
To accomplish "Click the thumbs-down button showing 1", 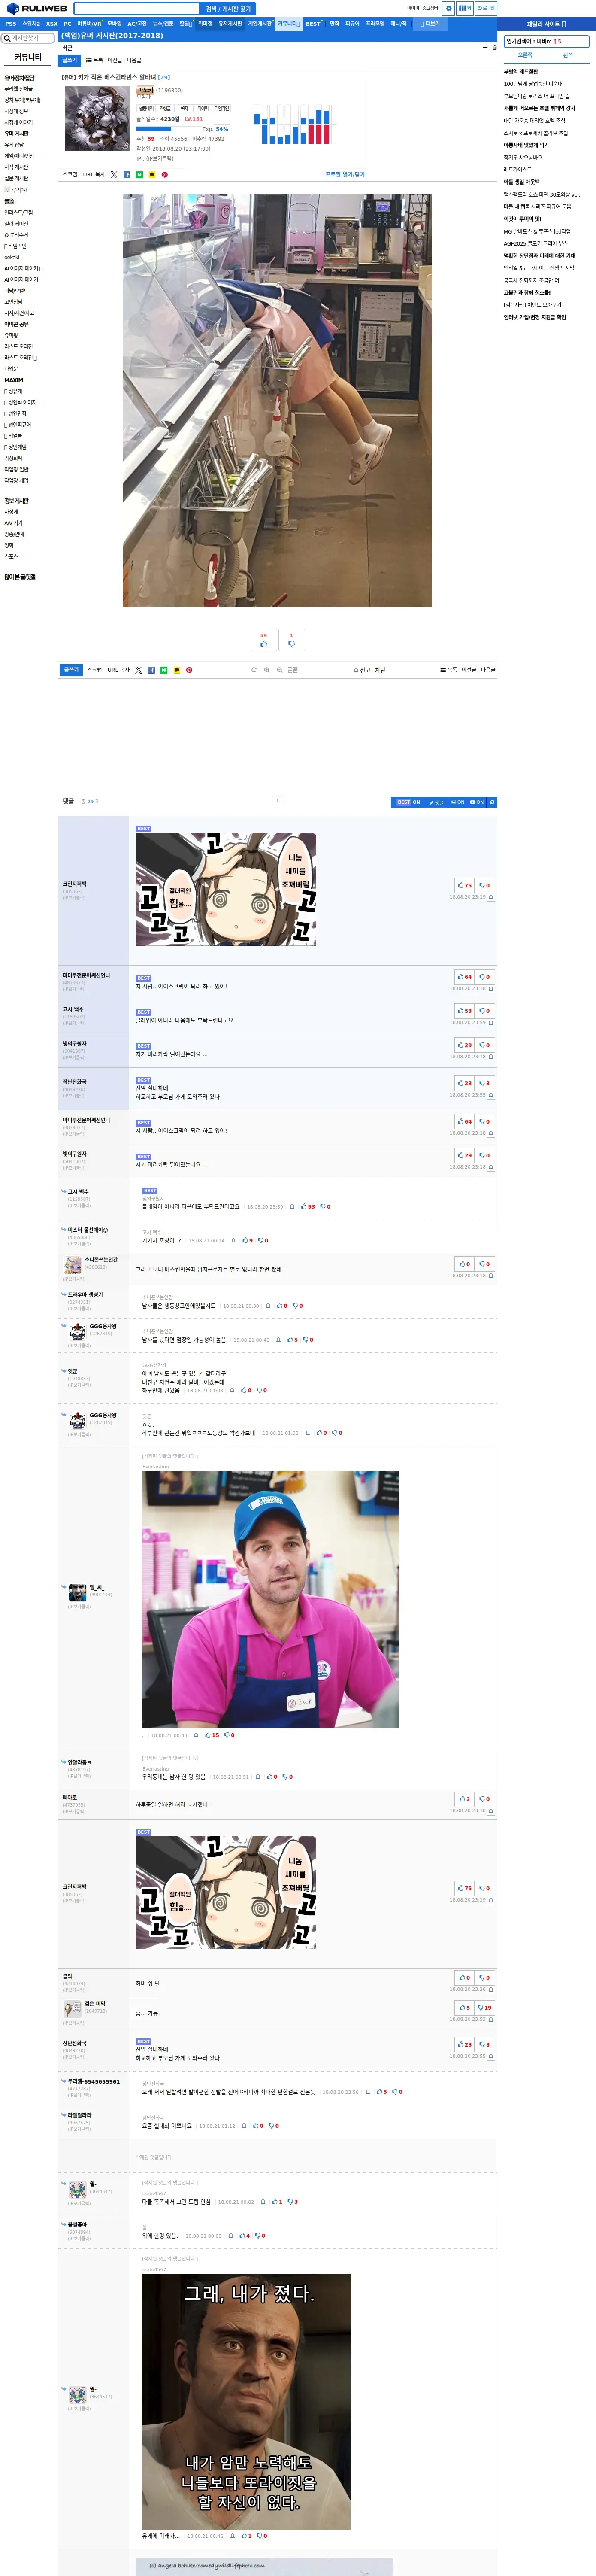I will coord(292,640).
